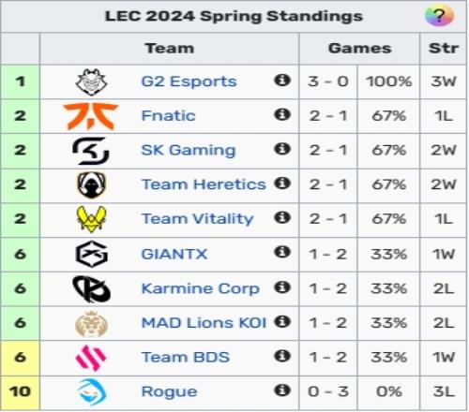Click the yellow Team Vitality bee logo
Image resolution: width=469 pixels, height=412 pixels.
[91, 219]
